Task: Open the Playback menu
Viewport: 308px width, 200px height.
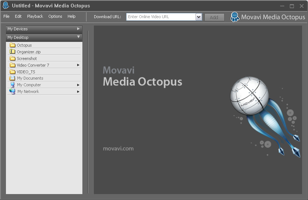Action: [35, 16]
